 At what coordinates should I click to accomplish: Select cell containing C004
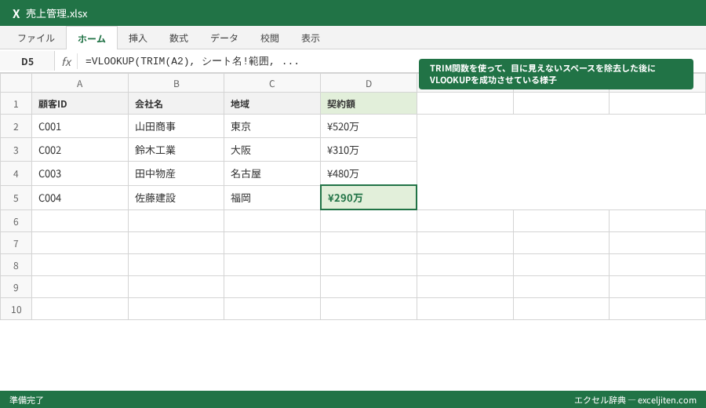point(80,198)
